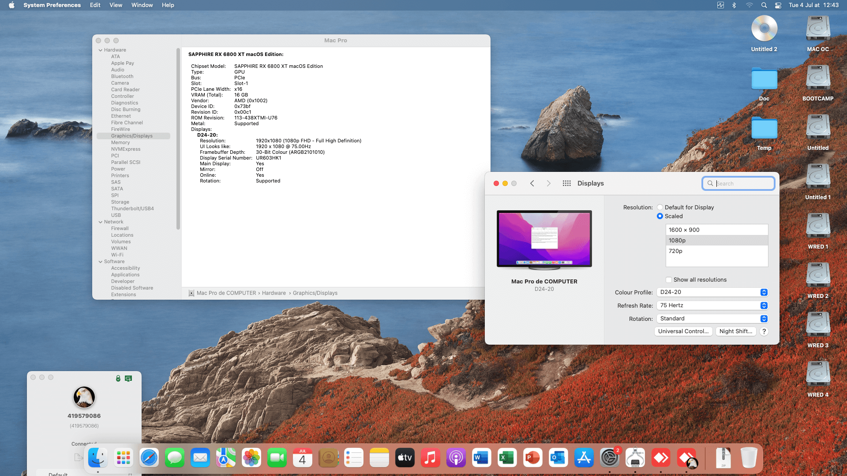
Task: Open Spotlight search in menu bar
Action: click(764, 5)
